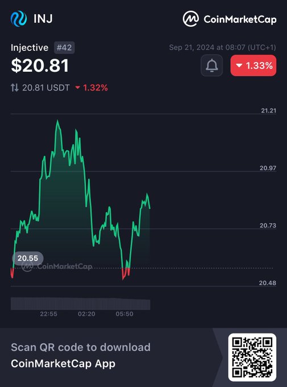Open the CoinMarketCap App download link
287x387 pixels.
pyautogui.click(x=63, y=364)
